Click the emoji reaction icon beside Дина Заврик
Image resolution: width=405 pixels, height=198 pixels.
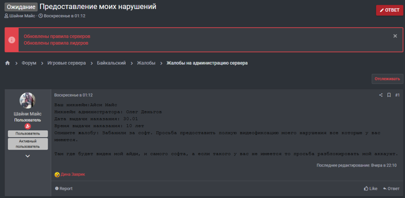tap(57, 174)
